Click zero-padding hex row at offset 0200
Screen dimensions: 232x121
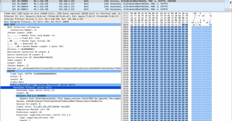159,87
